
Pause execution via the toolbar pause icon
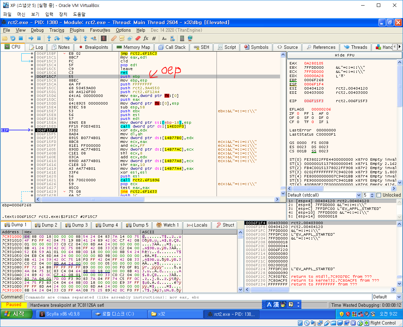point(39,38)
